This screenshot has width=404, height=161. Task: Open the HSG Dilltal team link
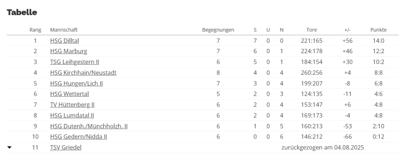click(65, 41)
